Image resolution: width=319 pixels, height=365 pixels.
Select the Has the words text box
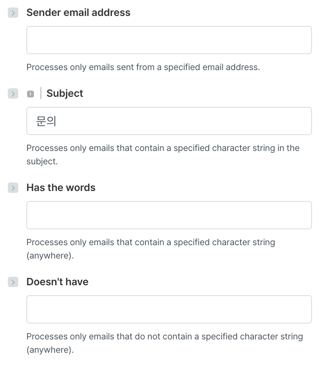point(169,215)
